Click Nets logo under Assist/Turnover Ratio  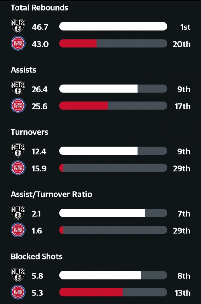point(18,213)
